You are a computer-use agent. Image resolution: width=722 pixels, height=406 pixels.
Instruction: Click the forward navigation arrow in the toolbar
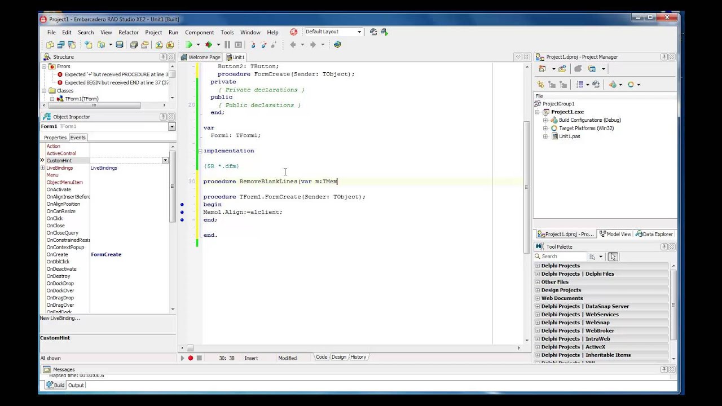pyautogui.click(x=312, y=45)
